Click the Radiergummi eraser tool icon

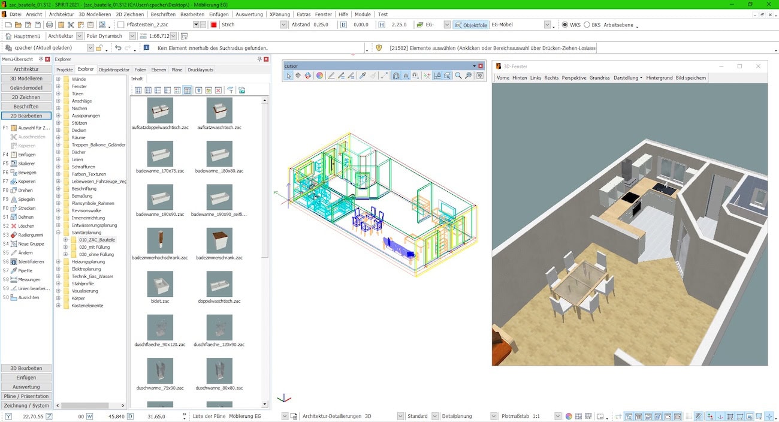pos(13,235)
